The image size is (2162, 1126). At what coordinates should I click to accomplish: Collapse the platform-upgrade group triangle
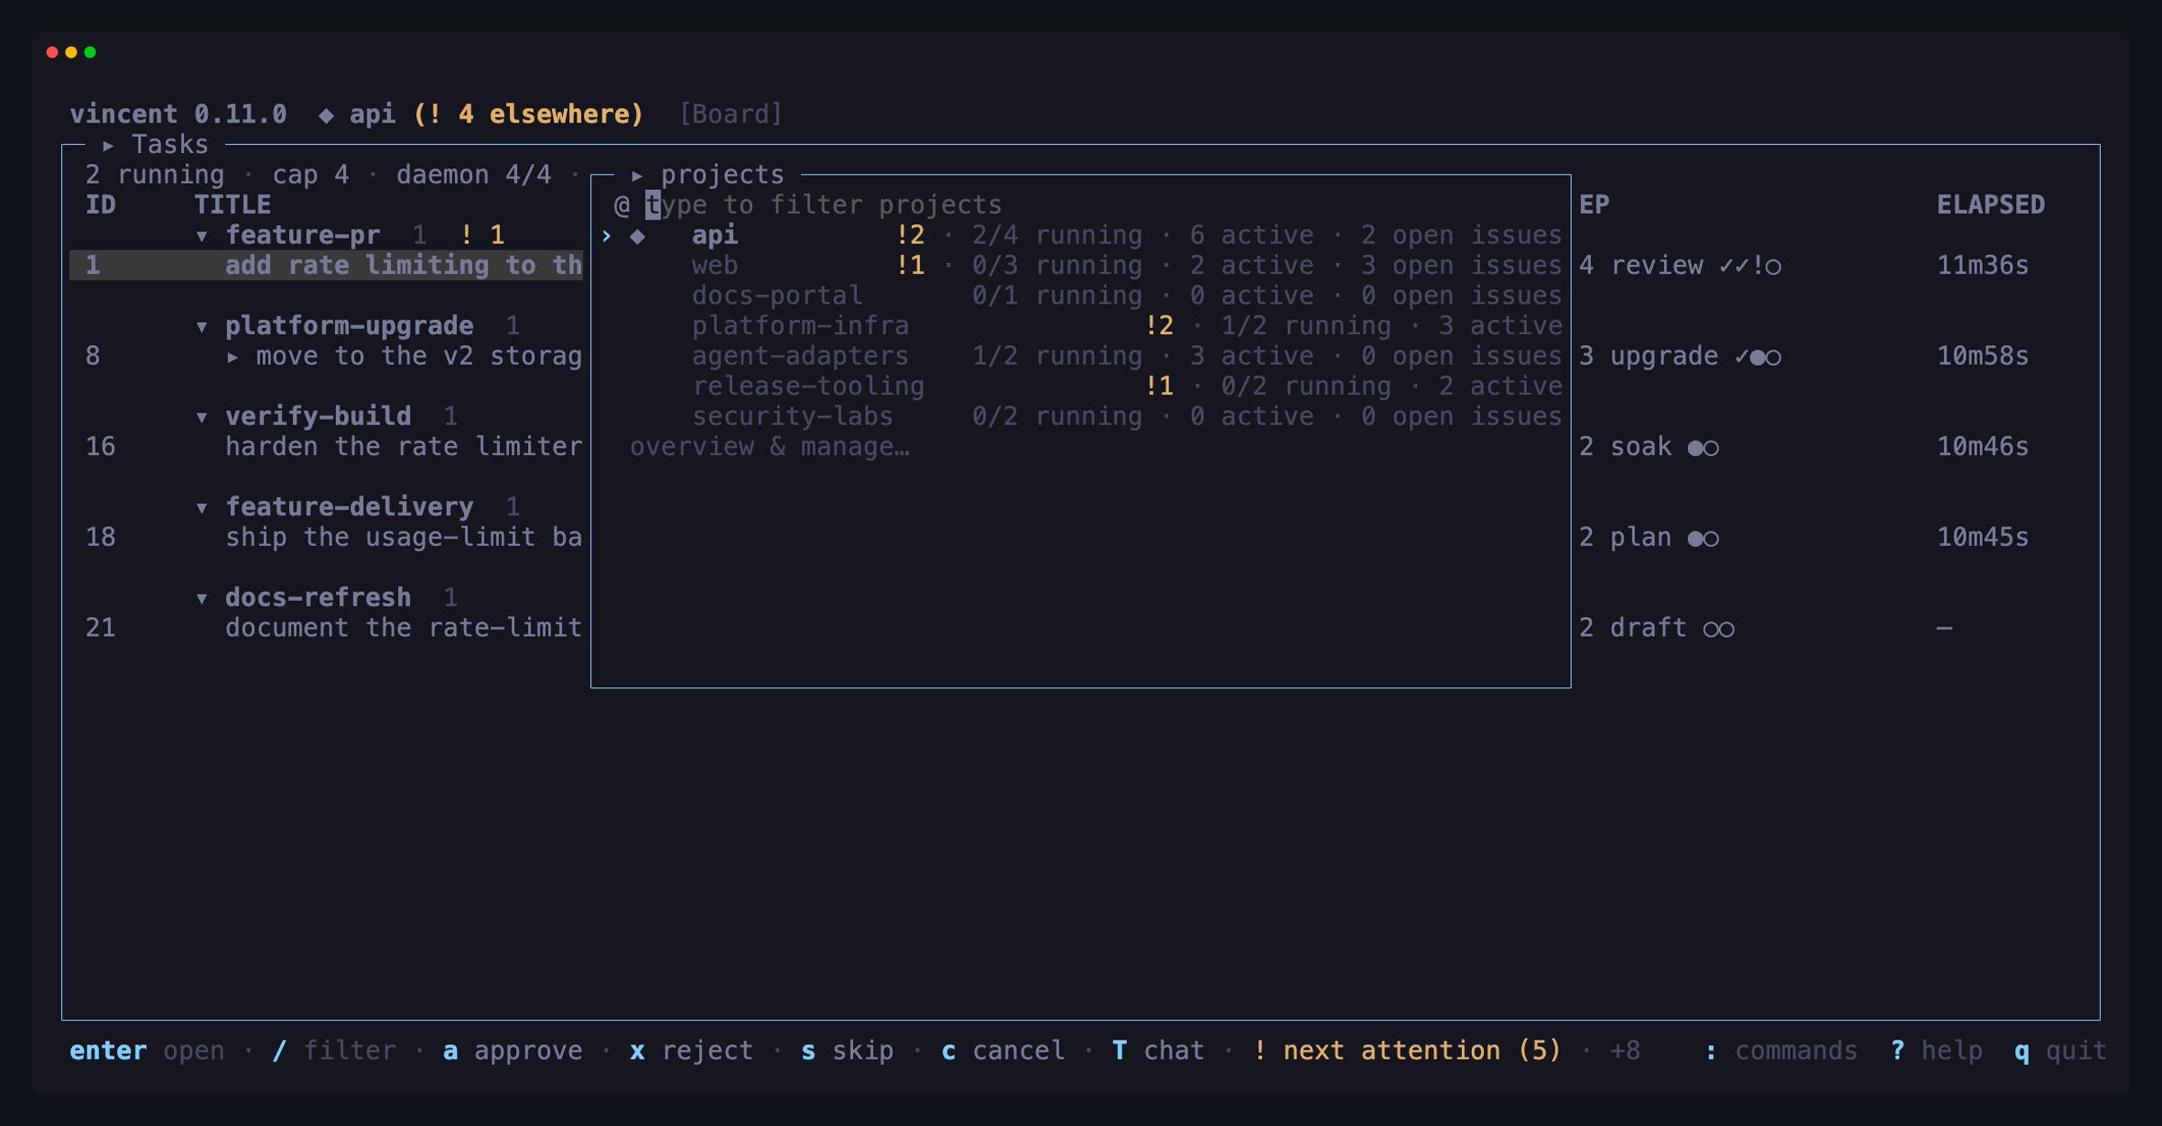pos(202,326)
